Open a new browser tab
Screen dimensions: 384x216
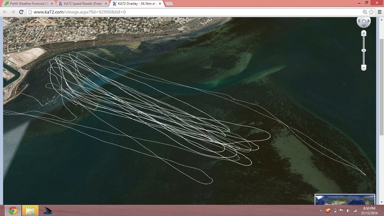169,4
